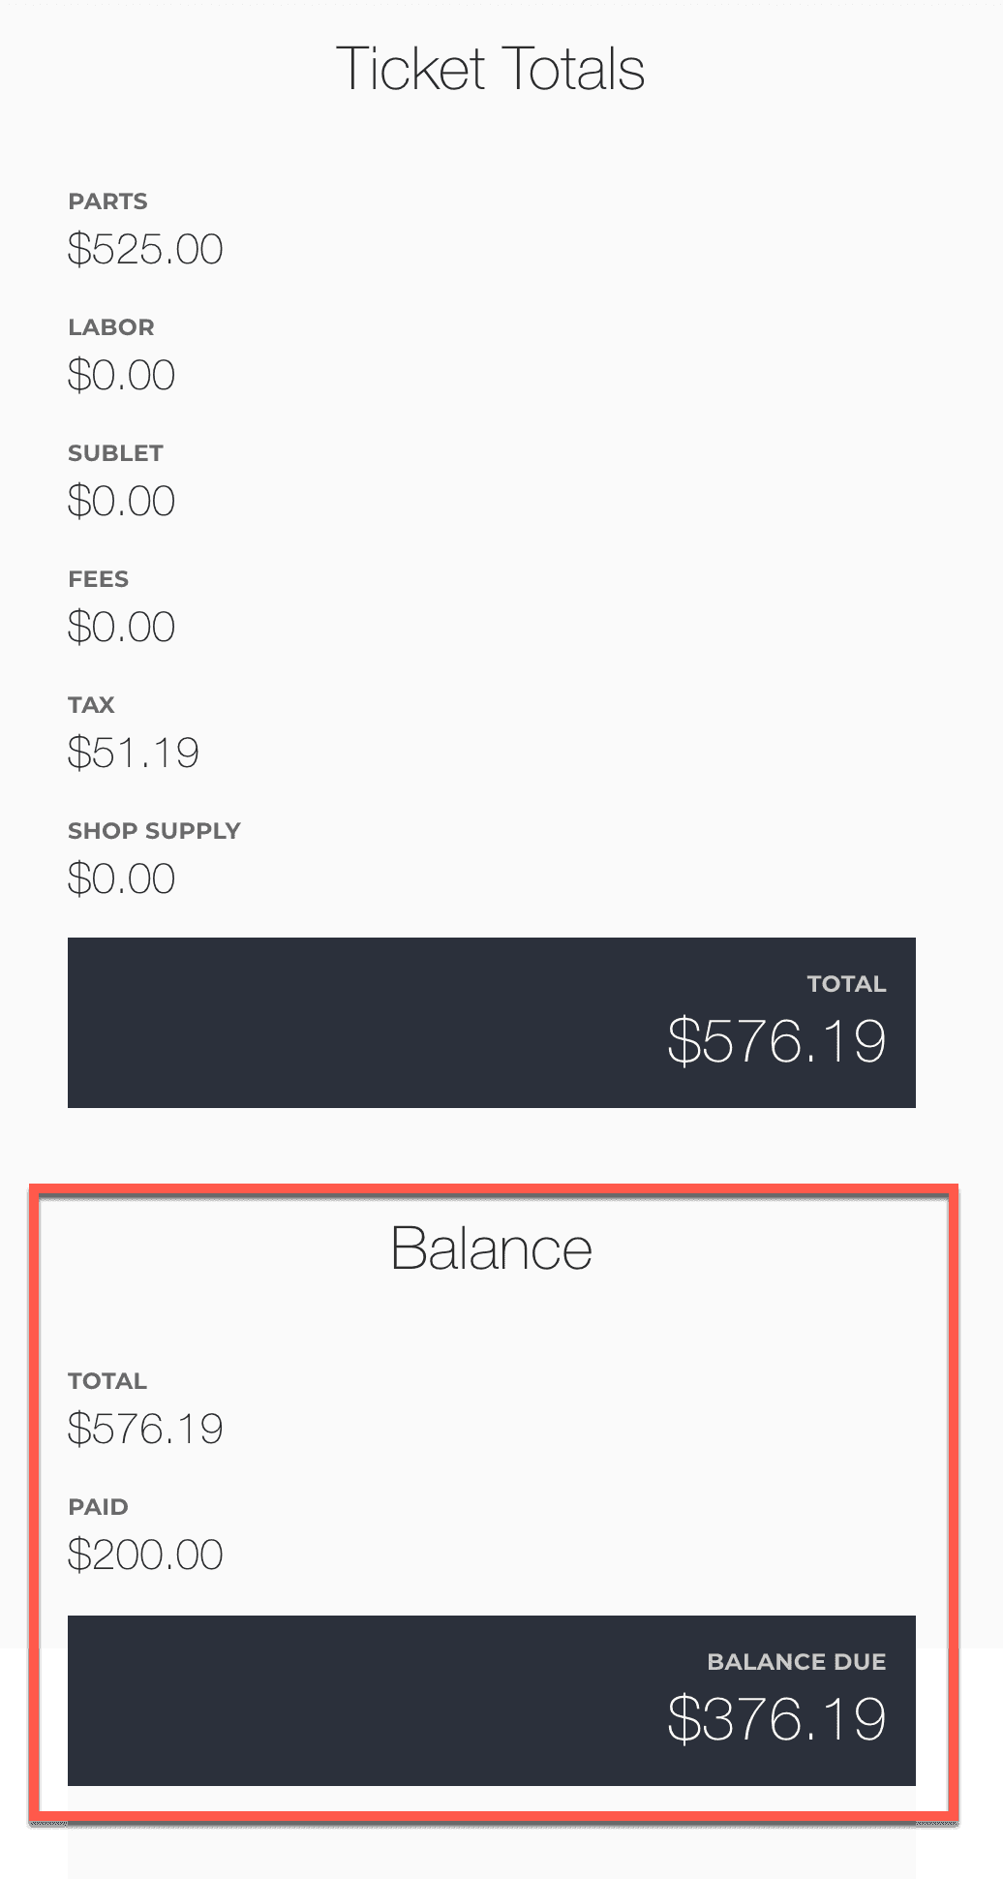Click the Ticket Totals heading
1003x1879 pixels.
tap(490, 69)
